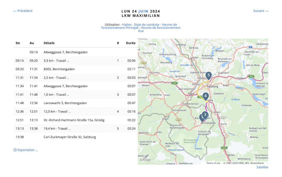This screenshot has height=177, width=282.
Task: Select Dr.-Richard-Hartmann-Straße 15a, Grödig row
Action: click(x=75, y=120)
